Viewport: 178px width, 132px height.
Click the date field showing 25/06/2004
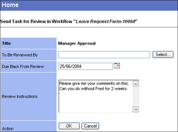tap(86, 66)
